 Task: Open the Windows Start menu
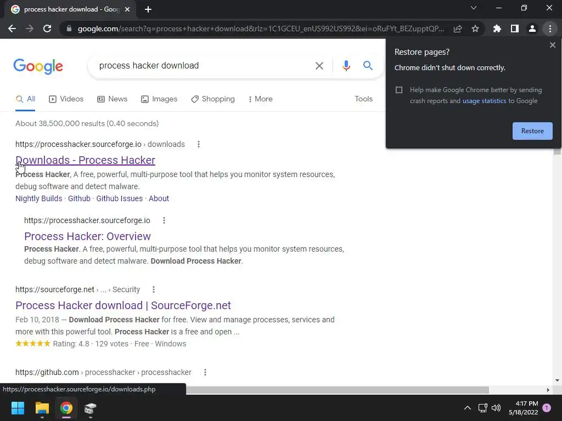pyautogui.click(x=18, y=408)
